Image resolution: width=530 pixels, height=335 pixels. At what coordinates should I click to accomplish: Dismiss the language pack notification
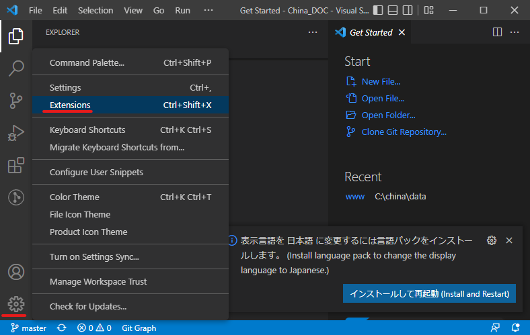click(509, 240)
